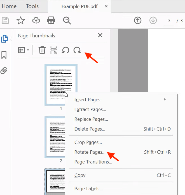
Task: Select the page 2 thumbnail
Action: pyautogui.click(x=61, y=137)
